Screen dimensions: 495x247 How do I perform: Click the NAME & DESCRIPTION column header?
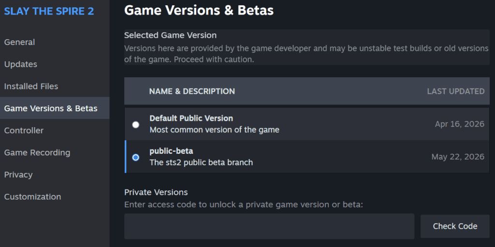coord(192,91)
